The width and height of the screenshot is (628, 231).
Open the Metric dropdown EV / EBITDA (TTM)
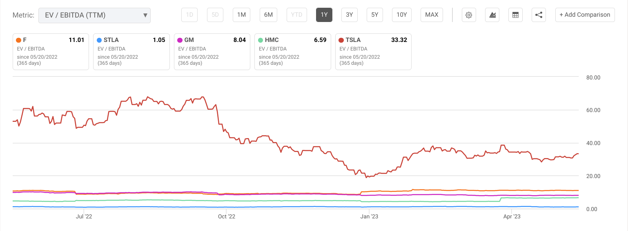click(94, 15)
